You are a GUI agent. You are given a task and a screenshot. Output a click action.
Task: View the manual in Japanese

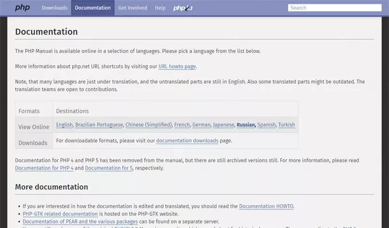click(x=223, y=125)
